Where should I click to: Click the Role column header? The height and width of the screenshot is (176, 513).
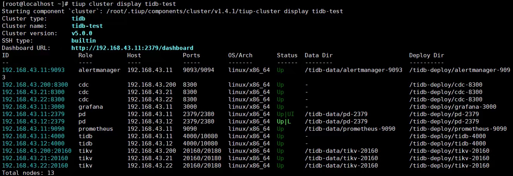[x=85, y=55]
